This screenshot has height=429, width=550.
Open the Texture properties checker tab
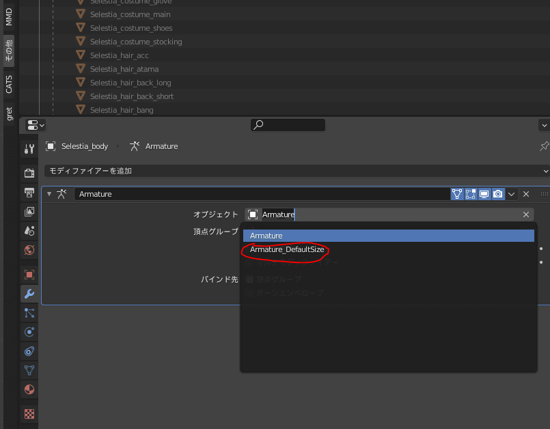point(29,414)
